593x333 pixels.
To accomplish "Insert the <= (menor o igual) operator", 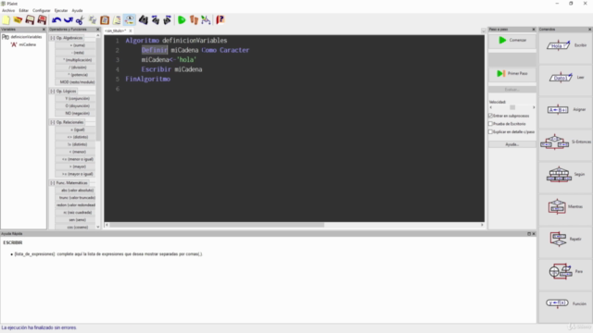I will tap(75, 159).
